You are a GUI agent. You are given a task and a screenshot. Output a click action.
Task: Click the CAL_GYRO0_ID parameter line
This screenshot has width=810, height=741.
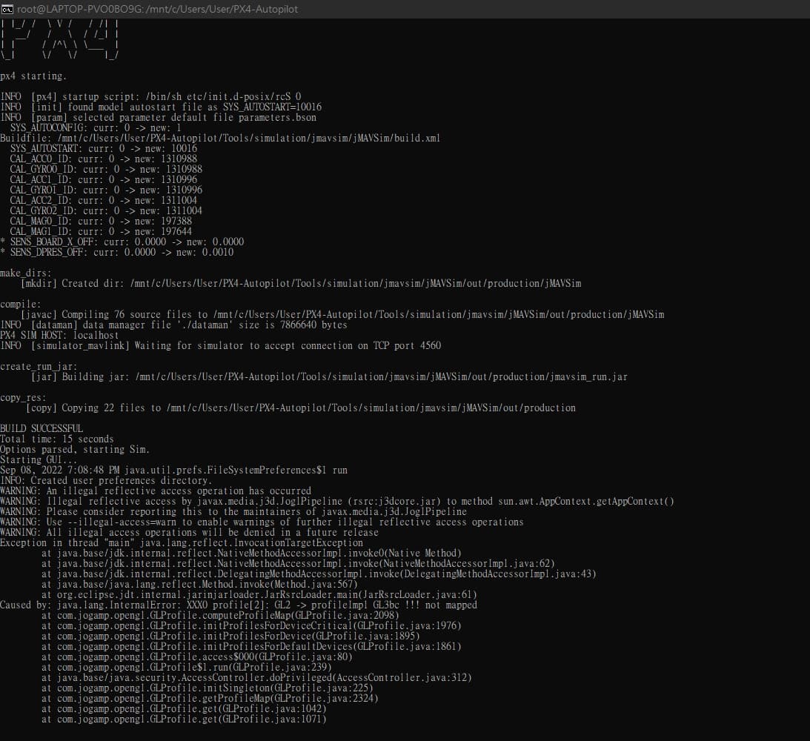106,170
